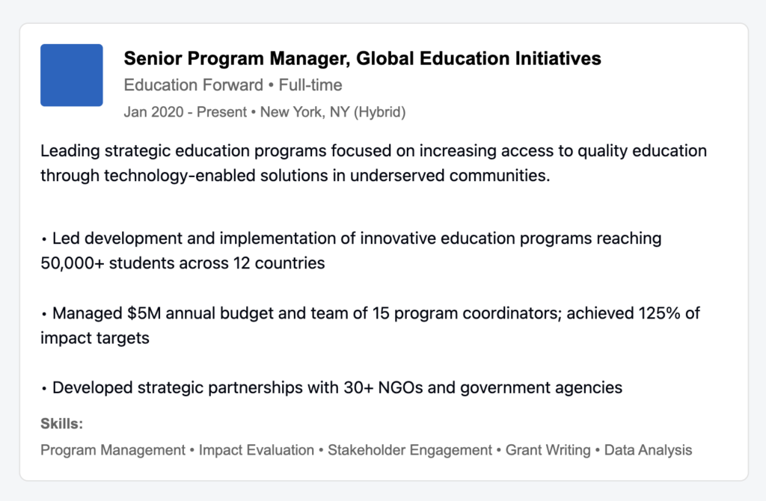Click the '12 countries' text
Viewport: 766px width, 501px height.
[x=279, y=262]
